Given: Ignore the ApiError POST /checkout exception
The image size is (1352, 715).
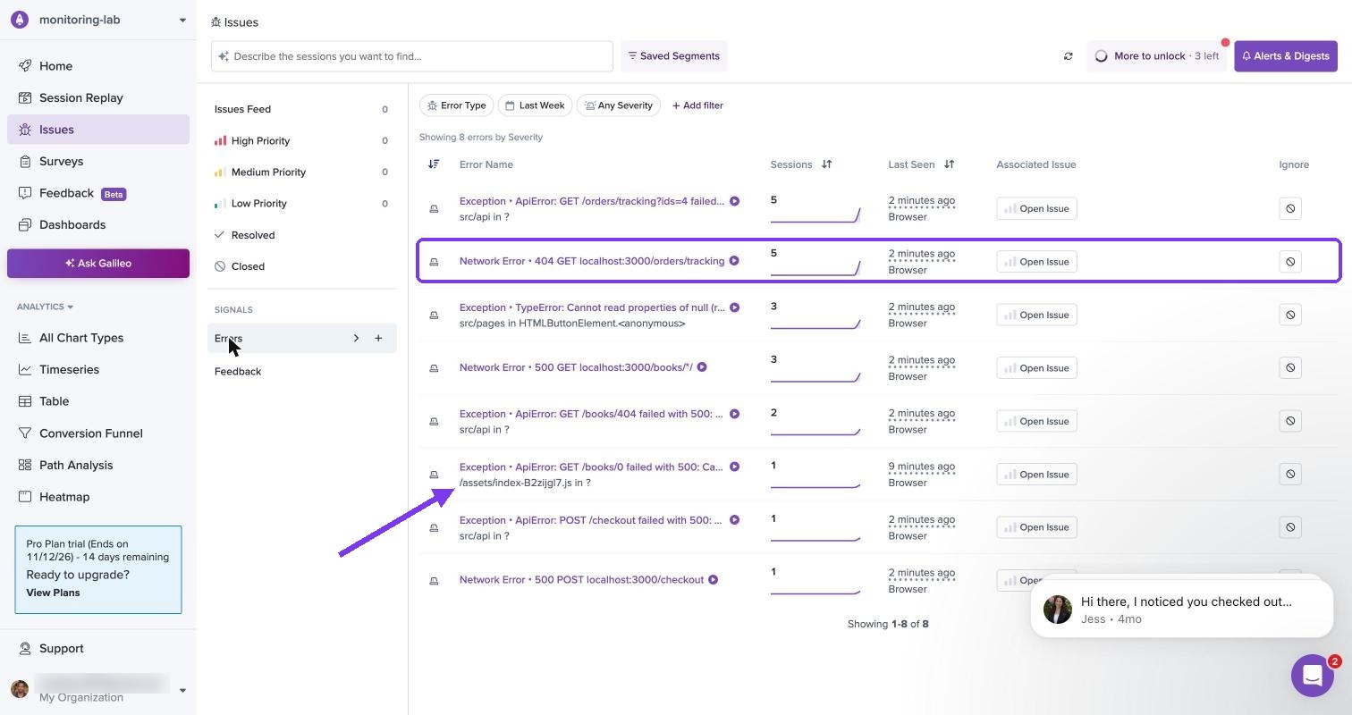Looking at the screenshot, I should (x=1289, y=527).
